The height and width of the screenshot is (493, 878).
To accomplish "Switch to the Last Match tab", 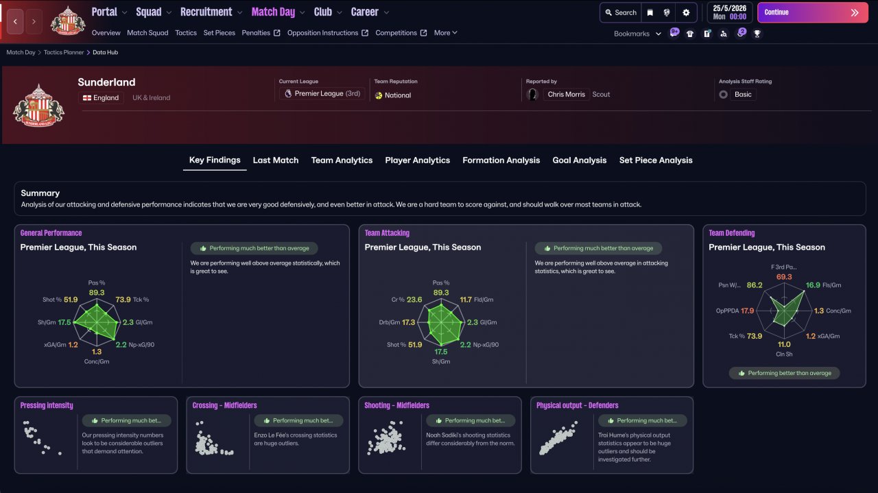I will pos(276,160).
